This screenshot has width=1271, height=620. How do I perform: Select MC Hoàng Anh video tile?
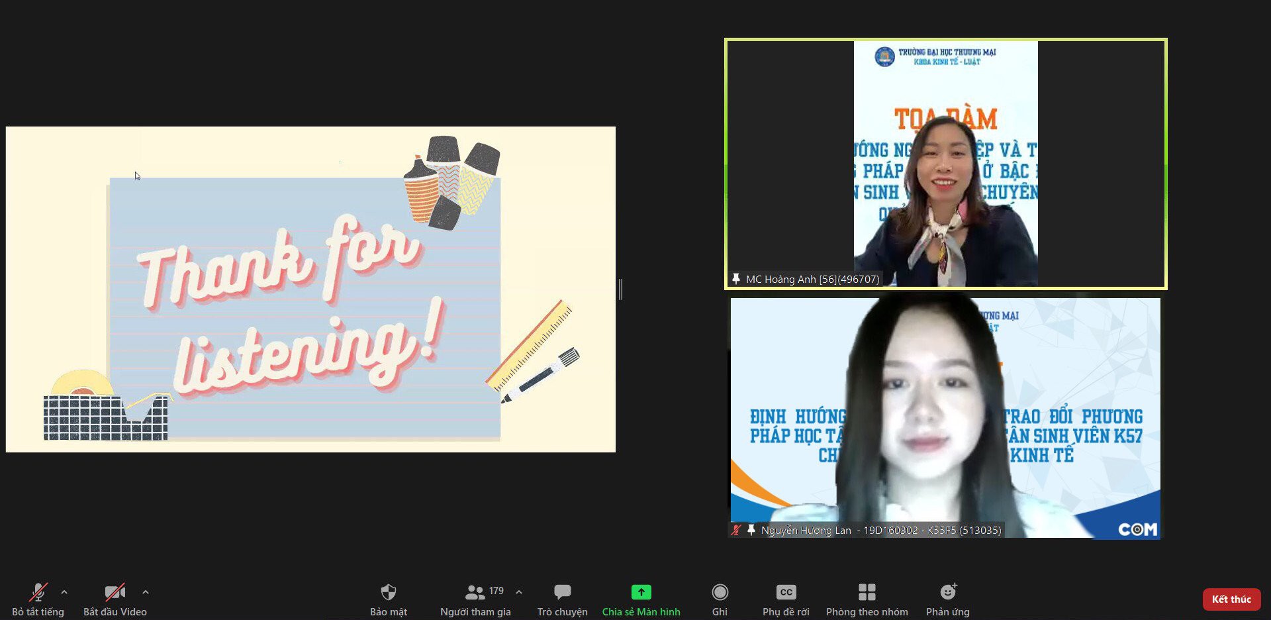tap(945, 164)
